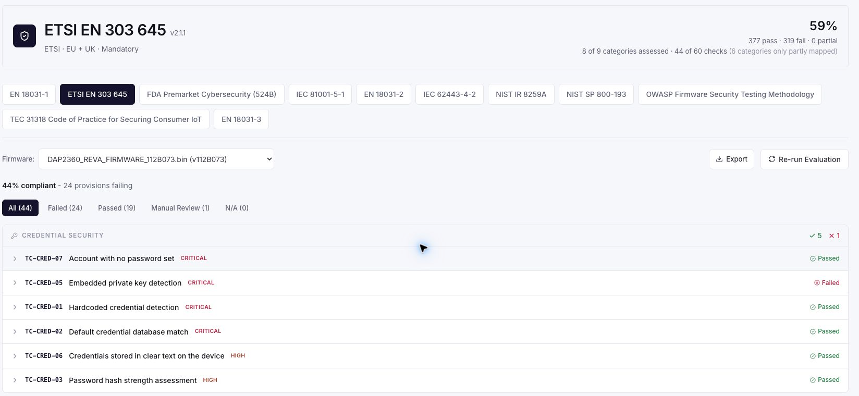Switch to NIST IR 8259A standard
This screenshot has width=859, height=396.
(521, 94)
